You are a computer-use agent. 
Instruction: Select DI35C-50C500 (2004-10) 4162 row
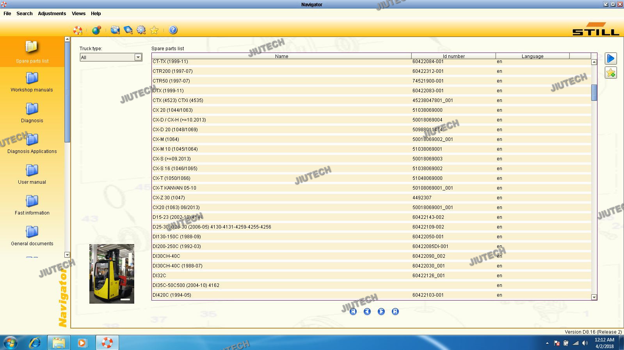click(x=372, y=285)
